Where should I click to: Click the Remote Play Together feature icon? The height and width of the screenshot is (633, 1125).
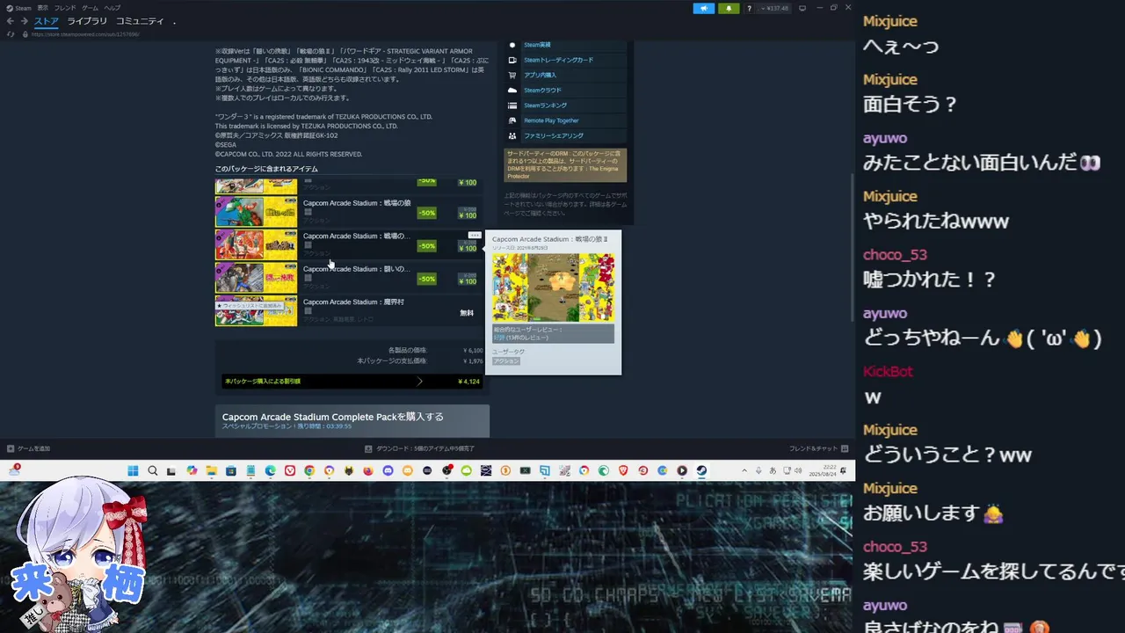[512, 120]
